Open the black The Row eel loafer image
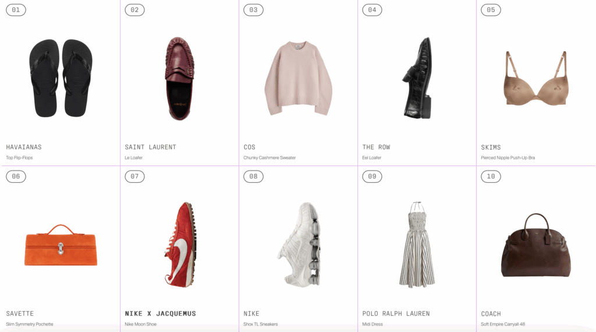The width and height of the screenshot is (596, 332). point(417,78)
